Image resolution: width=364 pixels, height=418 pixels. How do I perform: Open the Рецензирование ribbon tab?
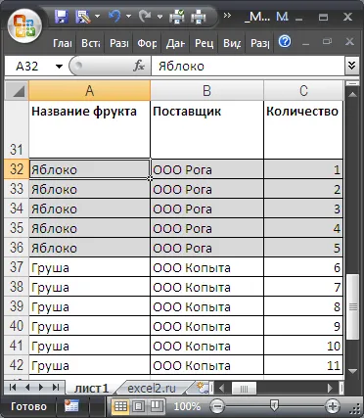(x=204, y=43)
